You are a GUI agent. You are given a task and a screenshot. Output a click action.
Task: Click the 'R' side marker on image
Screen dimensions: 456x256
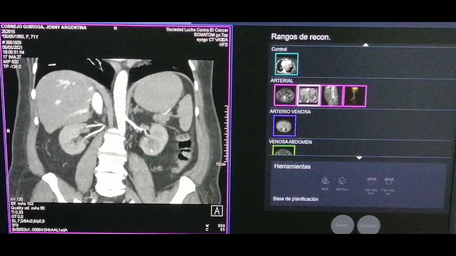pos(8,131)
